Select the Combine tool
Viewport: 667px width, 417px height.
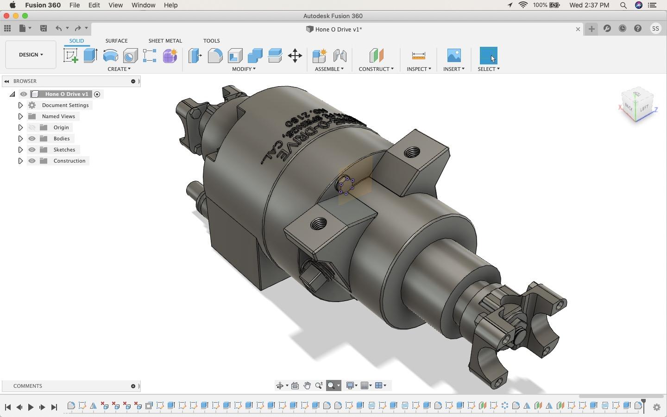(x=255, y=56)
